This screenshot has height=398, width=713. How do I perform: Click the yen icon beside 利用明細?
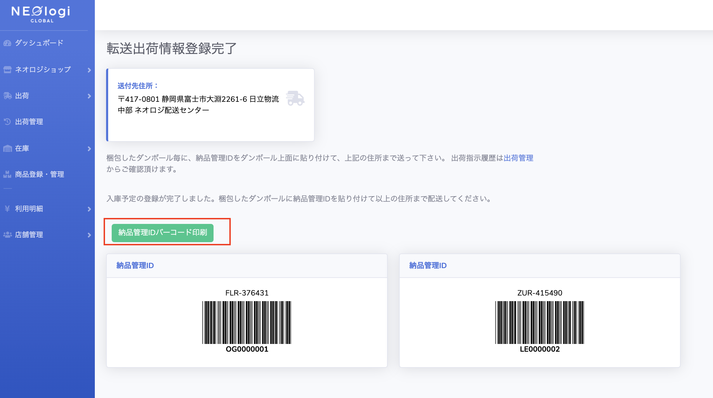click(x=7, y=209)
